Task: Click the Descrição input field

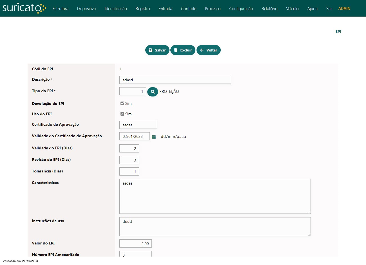Action: click(x=175, y=80)
